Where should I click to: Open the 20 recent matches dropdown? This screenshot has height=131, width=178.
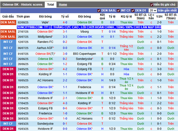(x=153, y=10)
